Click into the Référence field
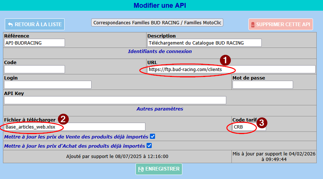Screen dimensions: 323x179 tap(34, 43)
